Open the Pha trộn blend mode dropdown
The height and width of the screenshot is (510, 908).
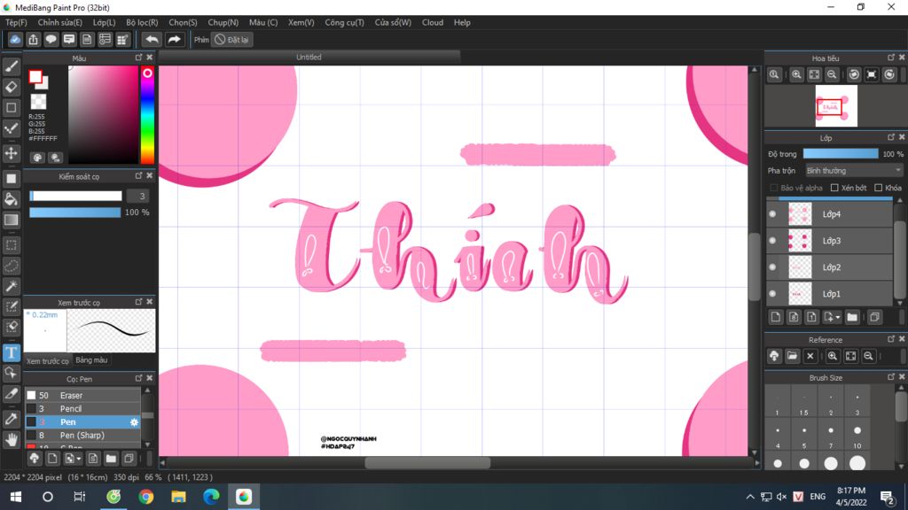tap(854, 171)
